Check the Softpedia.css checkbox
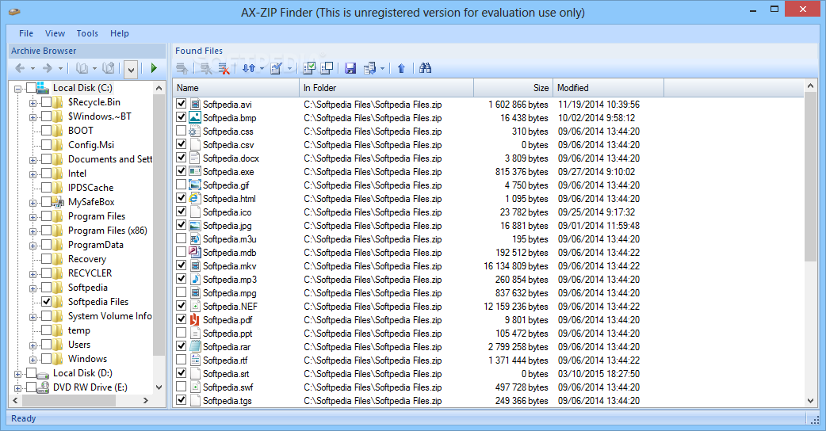826x431 pixels. coord(182,131)
